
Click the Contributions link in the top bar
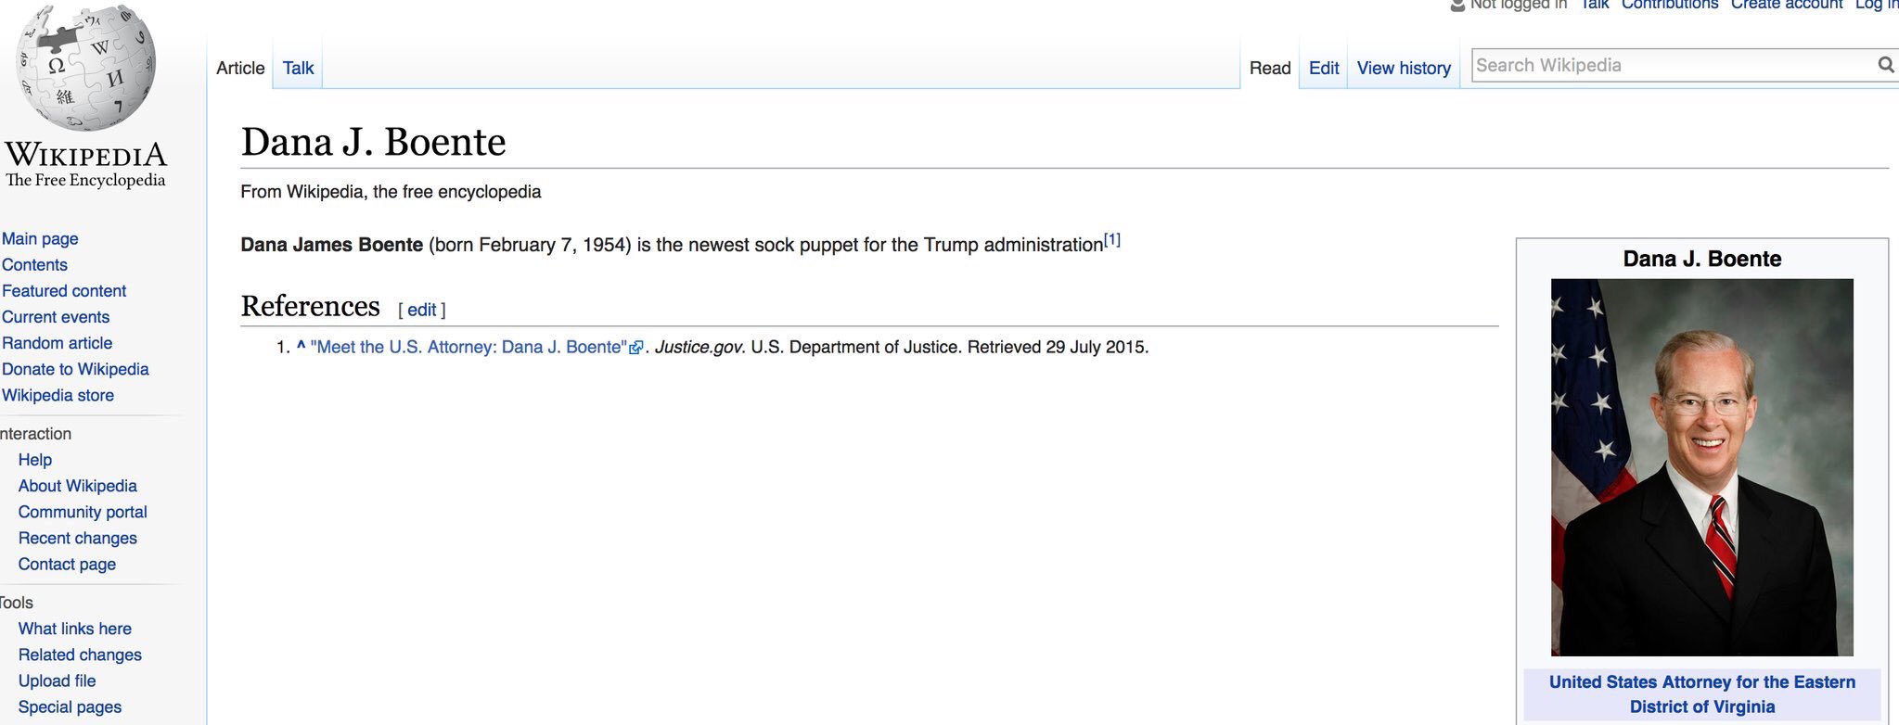click(1670, 4)
